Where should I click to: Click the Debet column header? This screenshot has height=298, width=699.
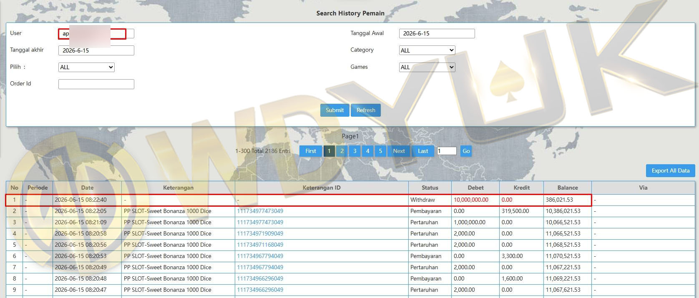[x=475, y=188]
